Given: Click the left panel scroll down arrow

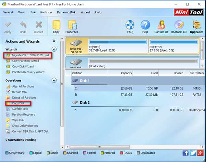Looking at the screenshot, I should point(62,147).
